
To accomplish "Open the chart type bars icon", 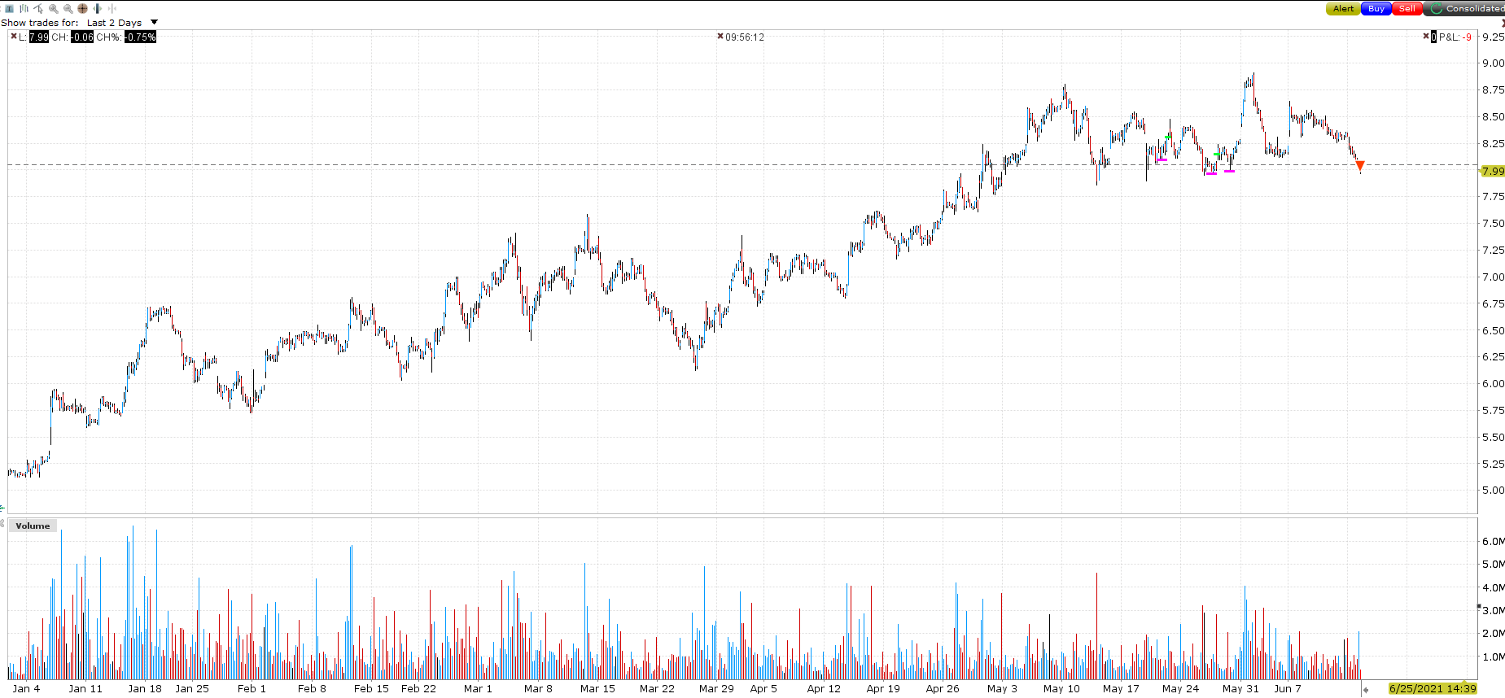I will (x=24, y=9).
